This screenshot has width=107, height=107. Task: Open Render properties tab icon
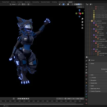(x=86, y=64)
